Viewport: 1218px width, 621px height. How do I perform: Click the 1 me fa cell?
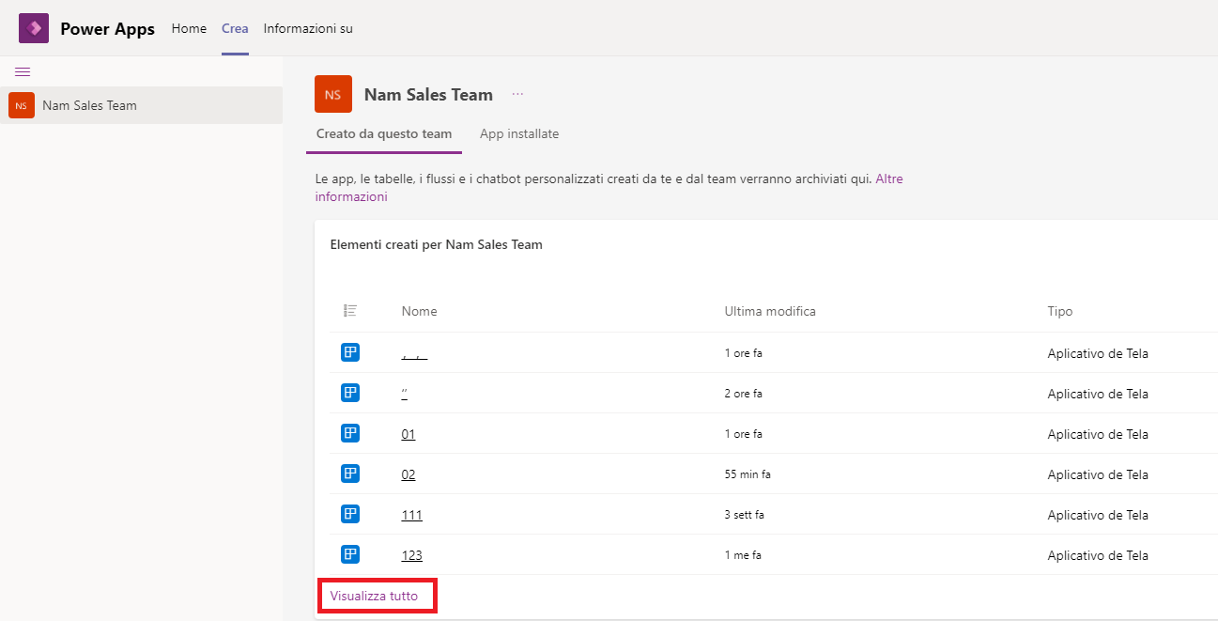pyautogui.click(x=743, y=555)
